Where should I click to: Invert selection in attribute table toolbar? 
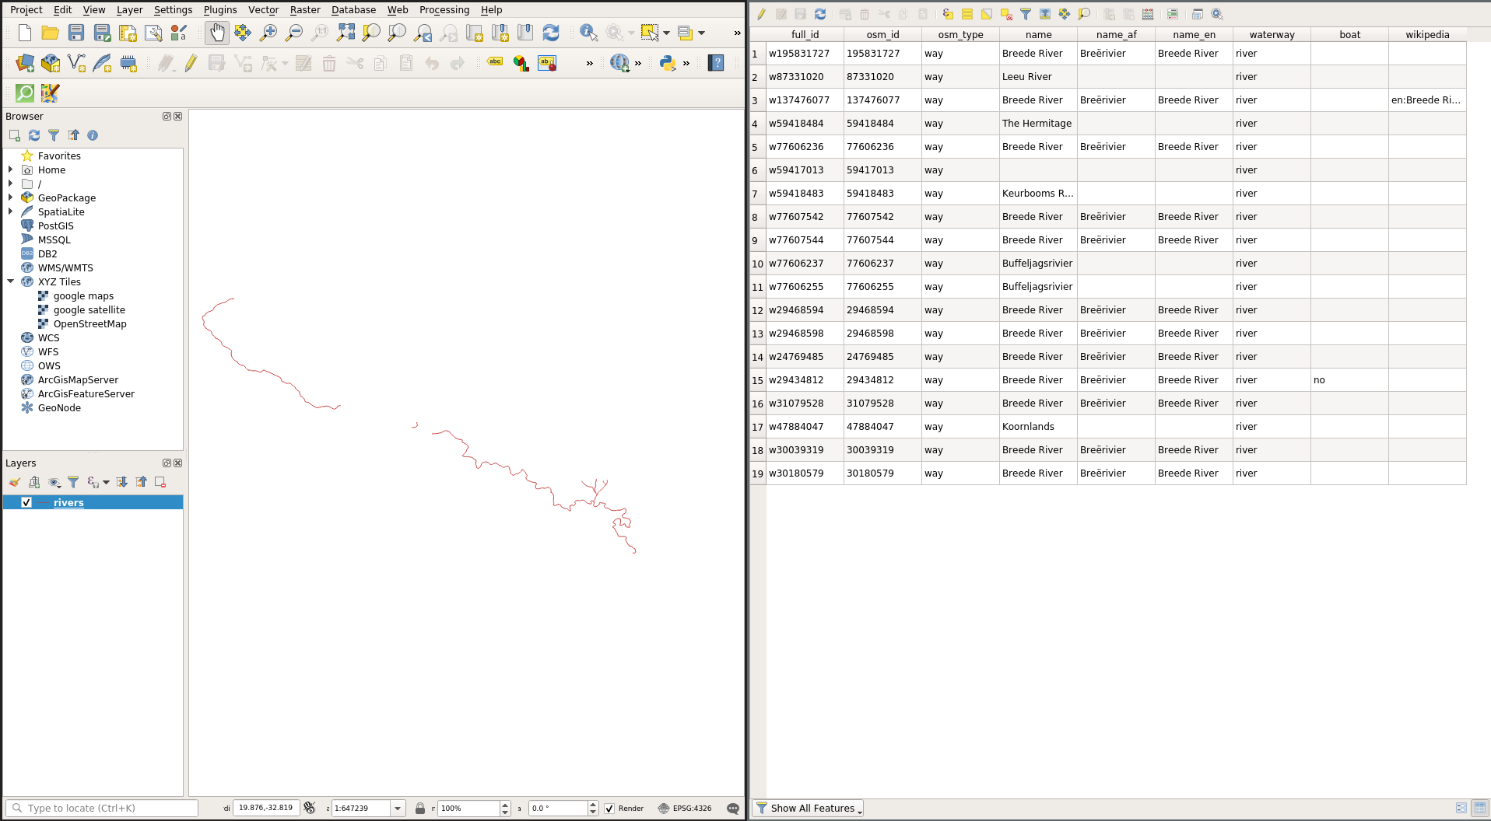tap(987, 14)
